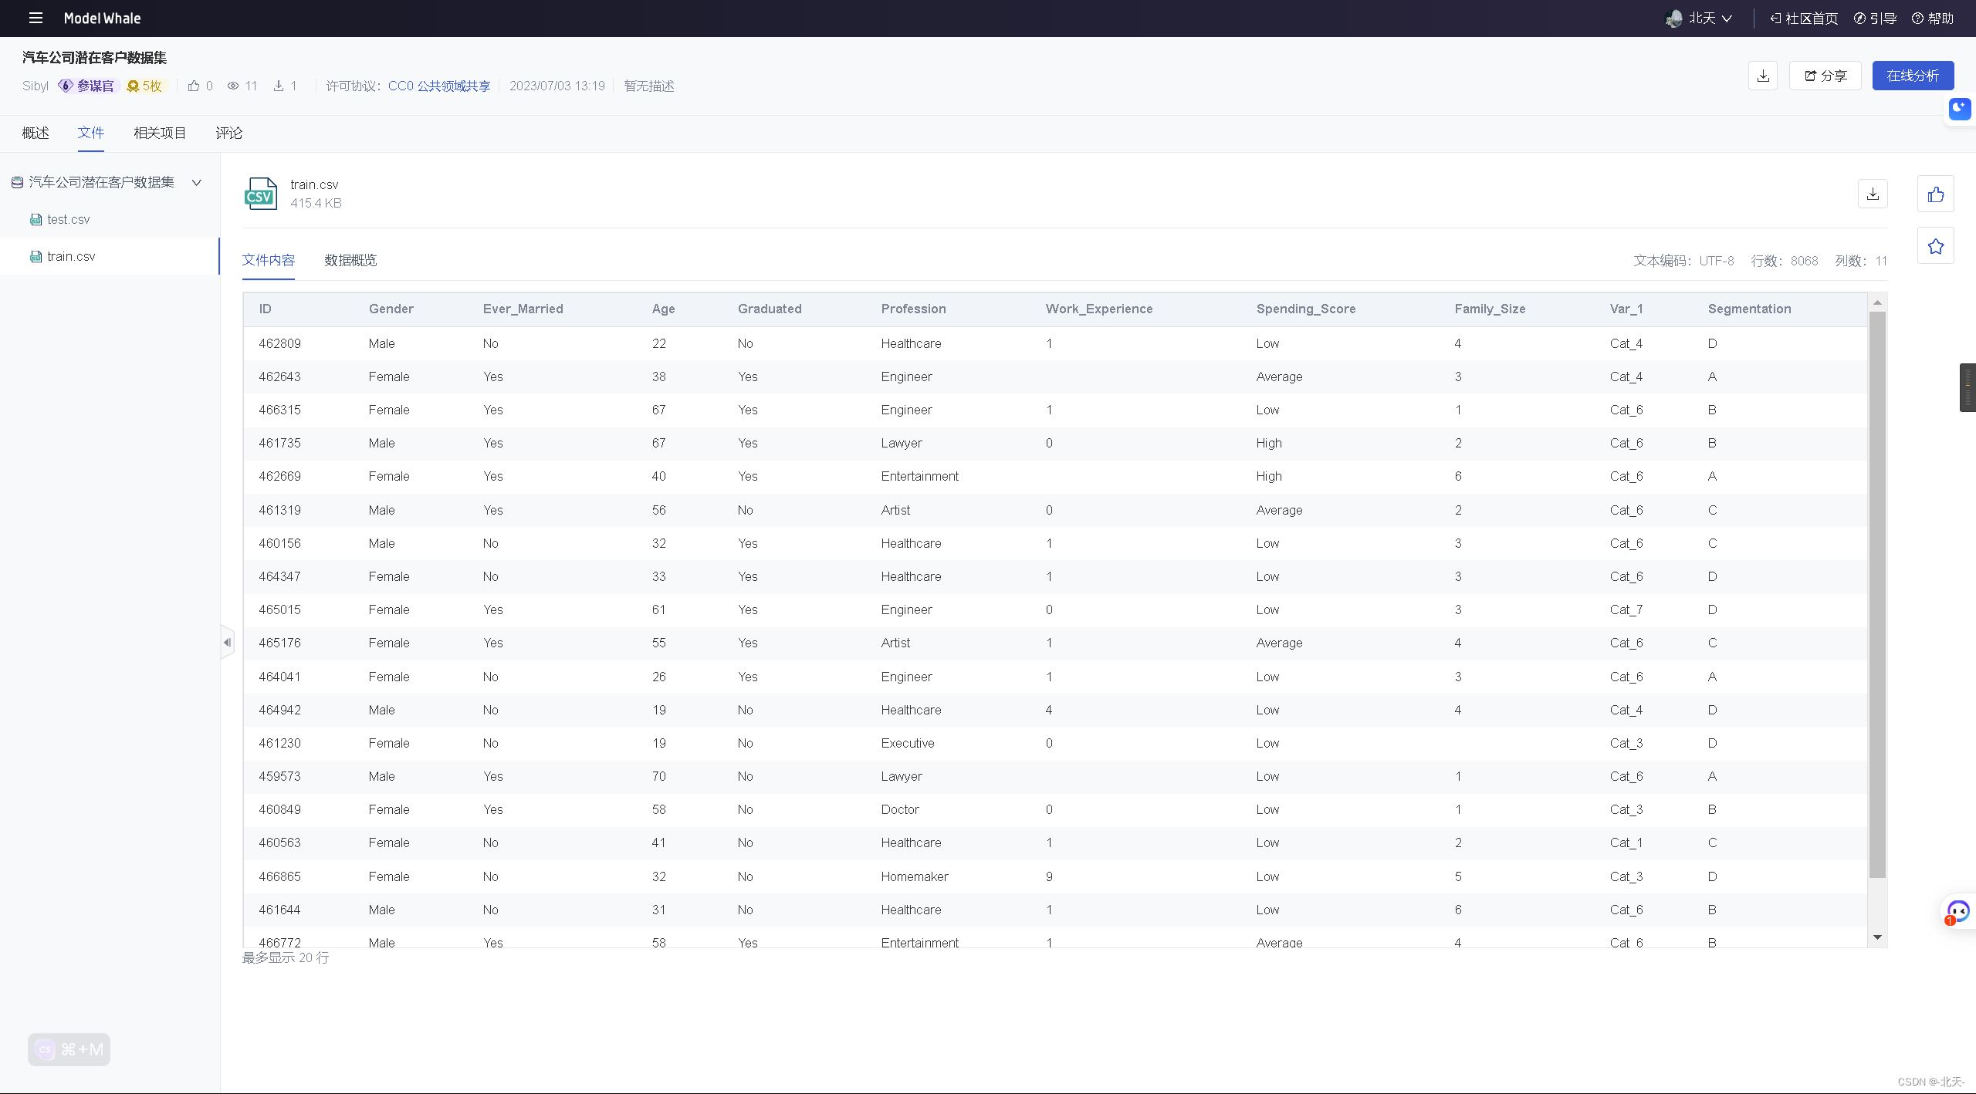
Task: Click the eye view count icon
Action: pos(232,86)
